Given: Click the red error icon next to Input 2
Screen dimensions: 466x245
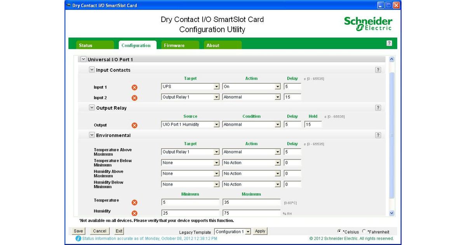Looking at the screenshot, I should coord(134,98).
